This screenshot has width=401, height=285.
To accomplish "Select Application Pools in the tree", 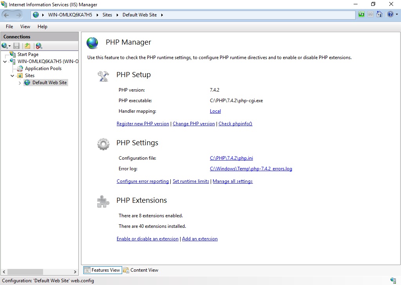I will (x=43, y=69).
